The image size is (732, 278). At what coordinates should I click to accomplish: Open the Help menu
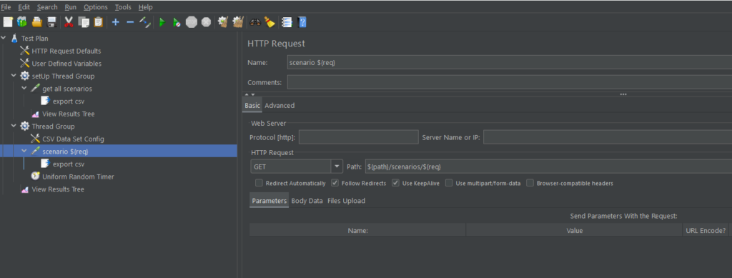[x=146, y=7]
